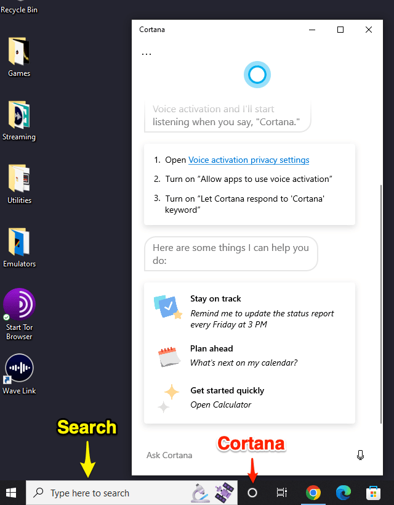The height and width of the screenshot is (505, 394).
Task: Click the Cortana circle on the taskbar
Action: coord(252,493)
